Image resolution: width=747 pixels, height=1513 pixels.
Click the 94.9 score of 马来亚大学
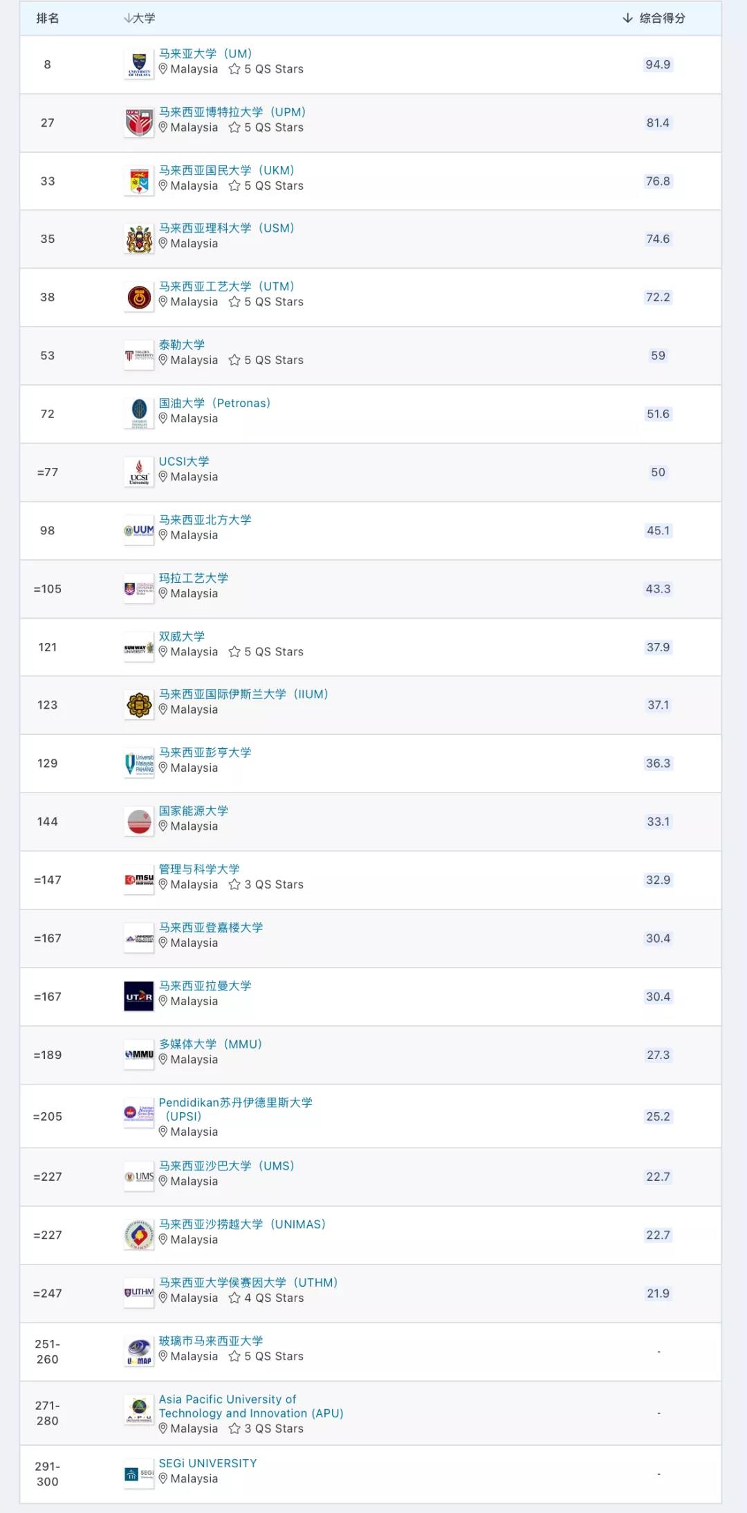coord(658,64)
